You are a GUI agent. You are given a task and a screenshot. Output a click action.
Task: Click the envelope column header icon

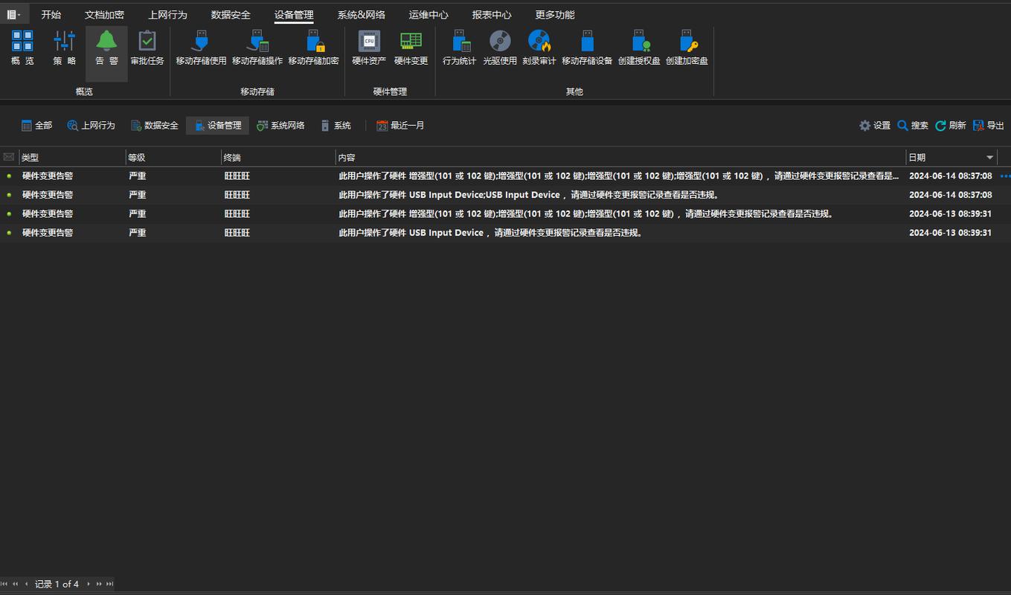click(9, 157)
